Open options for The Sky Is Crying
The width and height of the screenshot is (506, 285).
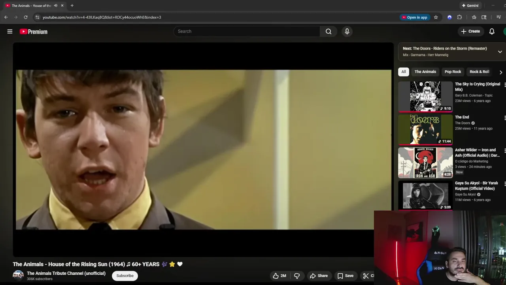[504, 85]
